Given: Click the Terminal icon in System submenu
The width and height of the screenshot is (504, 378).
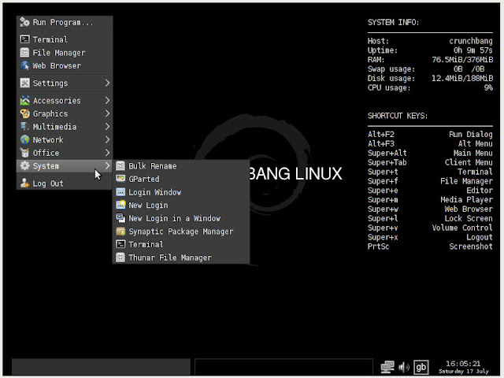Looking at the screenshot, I should [120, 244].
